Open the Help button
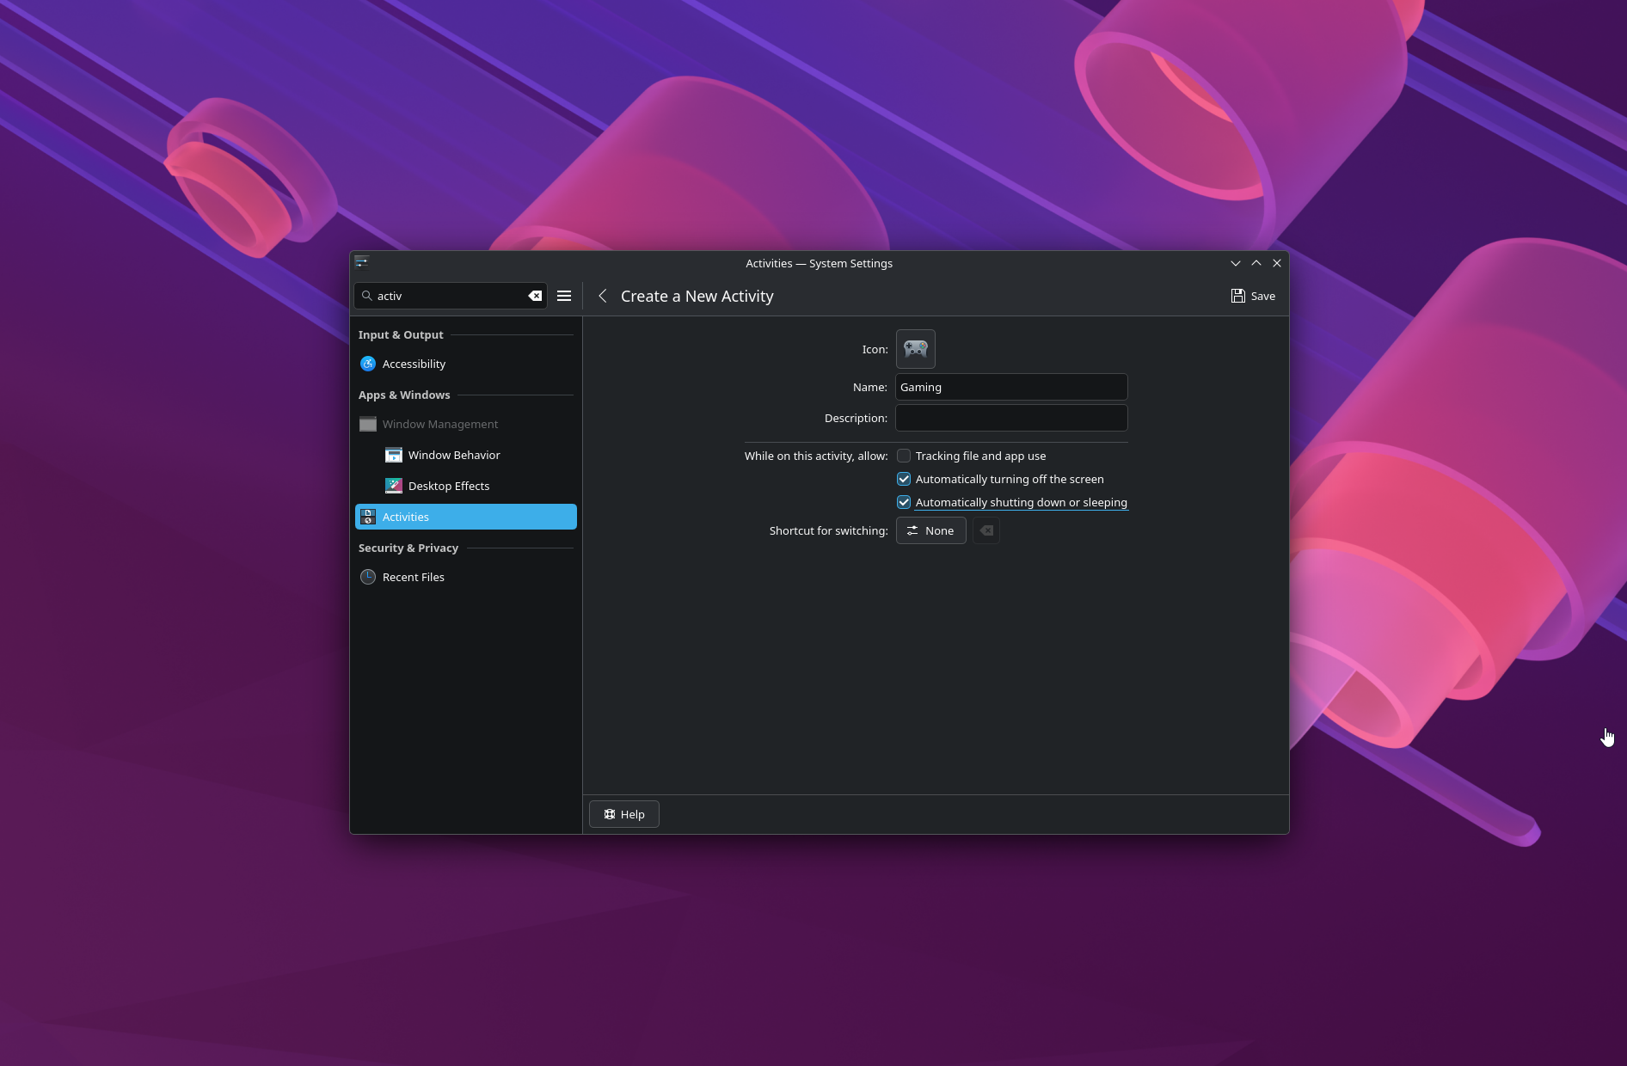 click(x=624, y=814)
